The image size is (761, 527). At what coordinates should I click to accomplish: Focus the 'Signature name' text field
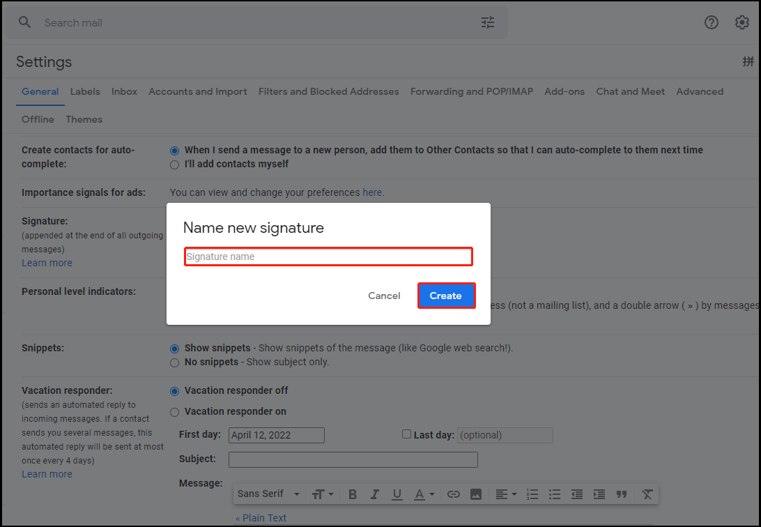(x=328, y=257)
